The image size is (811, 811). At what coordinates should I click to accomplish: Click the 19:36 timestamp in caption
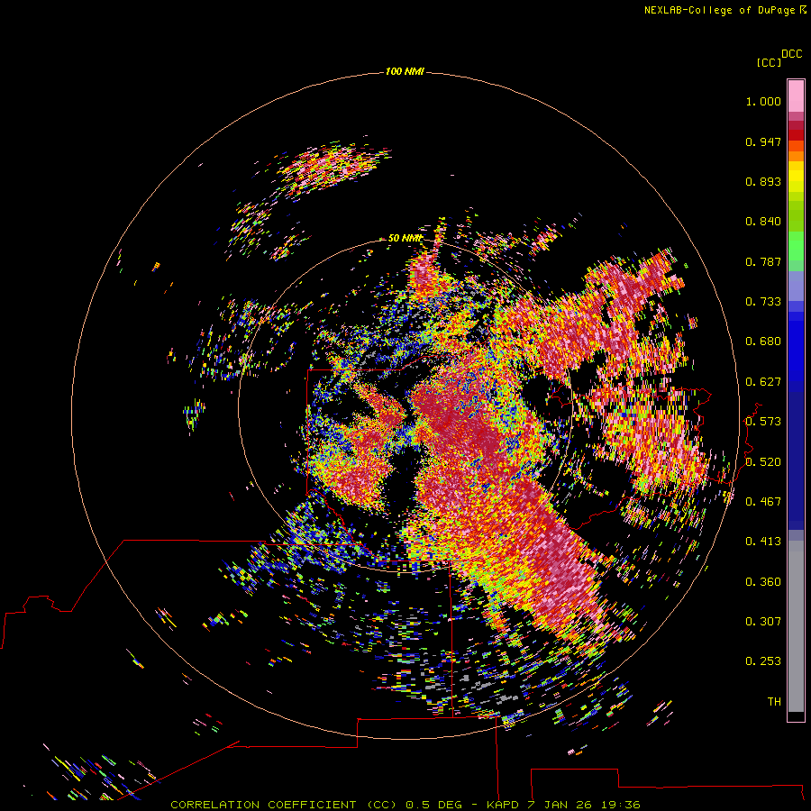pyautogui.click(x=621, y=805)
